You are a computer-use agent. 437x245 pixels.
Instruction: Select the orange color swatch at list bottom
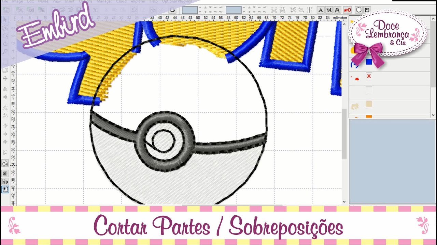369,117
